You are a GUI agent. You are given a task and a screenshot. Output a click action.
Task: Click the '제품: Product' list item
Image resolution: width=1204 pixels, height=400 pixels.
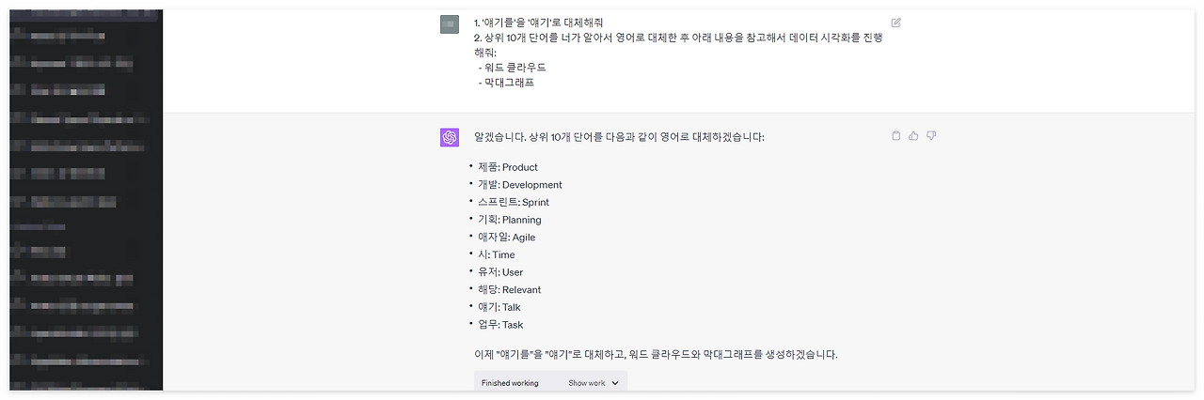(x=507, y=167)
